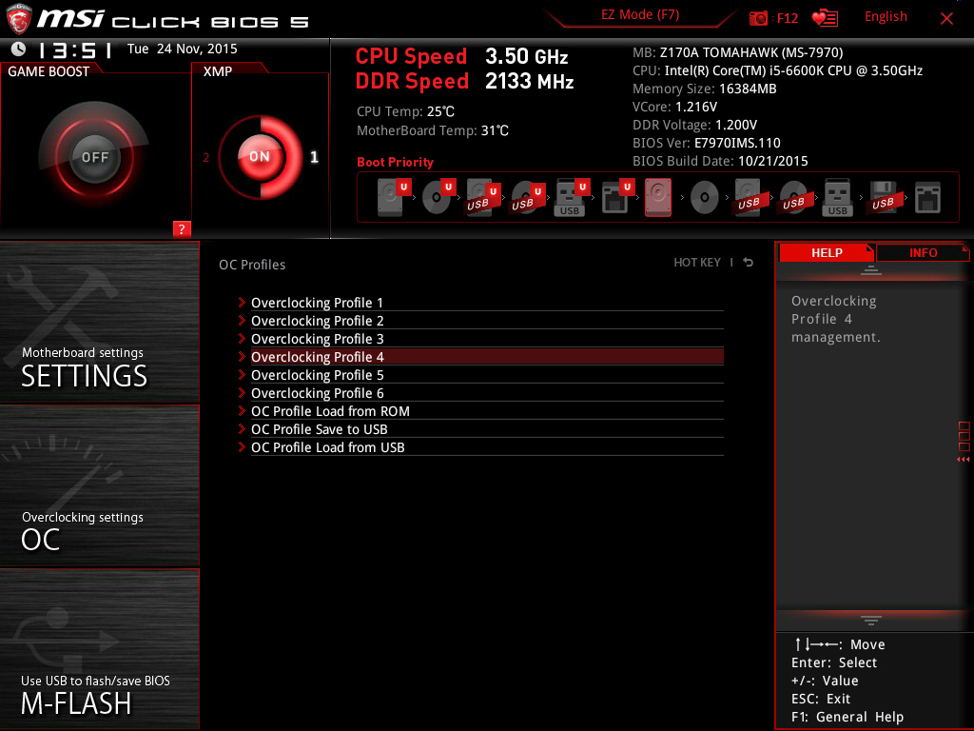Select XMP profile 1

pos(314,157)
